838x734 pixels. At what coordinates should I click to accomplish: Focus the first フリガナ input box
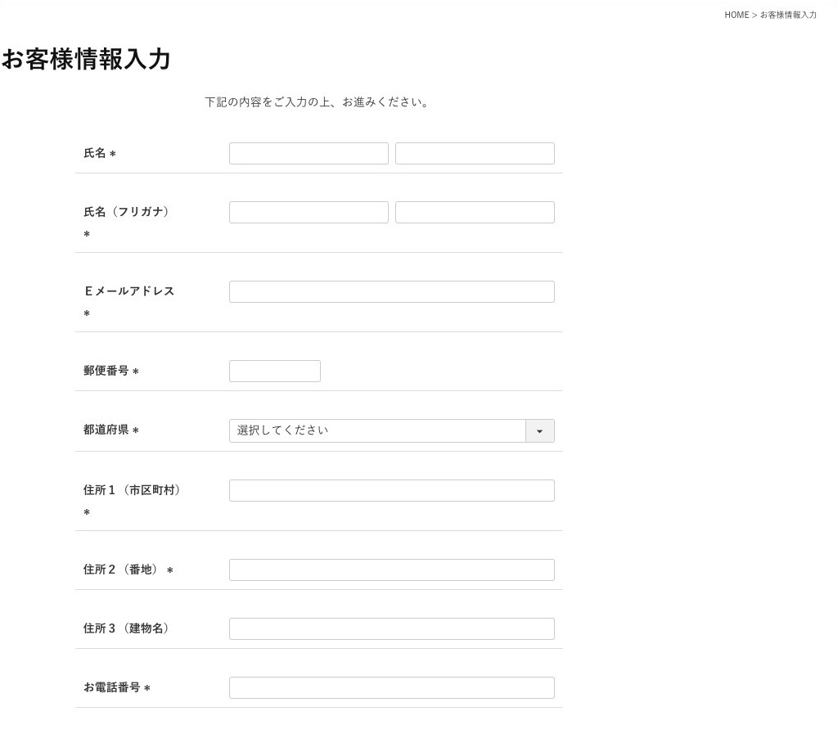[x=309, y=213]
